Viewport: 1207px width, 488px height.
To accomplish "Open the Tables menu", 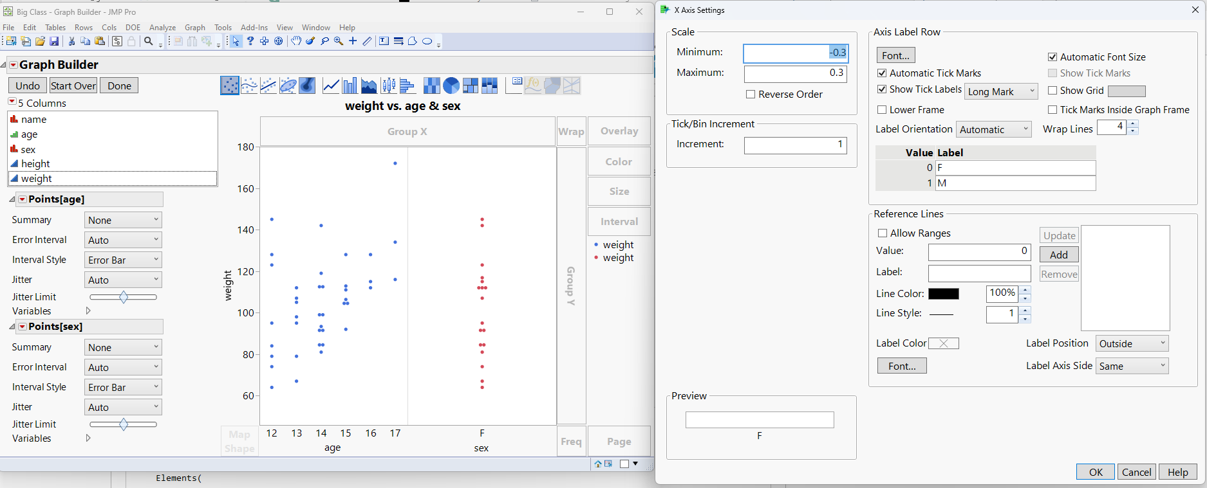I will click(x=55, y=28).
